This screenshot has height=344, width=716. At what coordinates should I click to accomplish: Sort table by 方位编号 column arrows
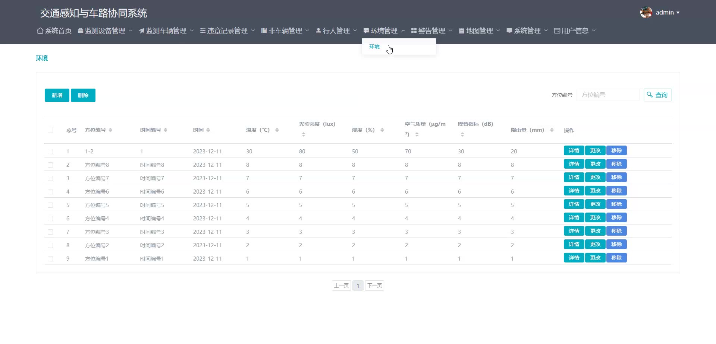click(x=110, y=130)
